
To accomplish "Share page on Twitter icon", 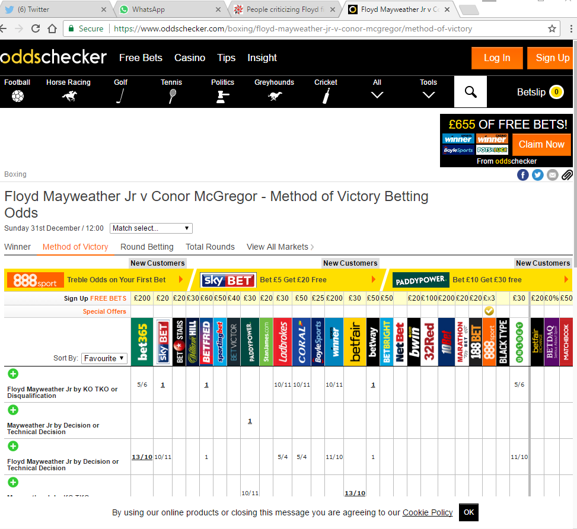I will [x=538, y=175].
